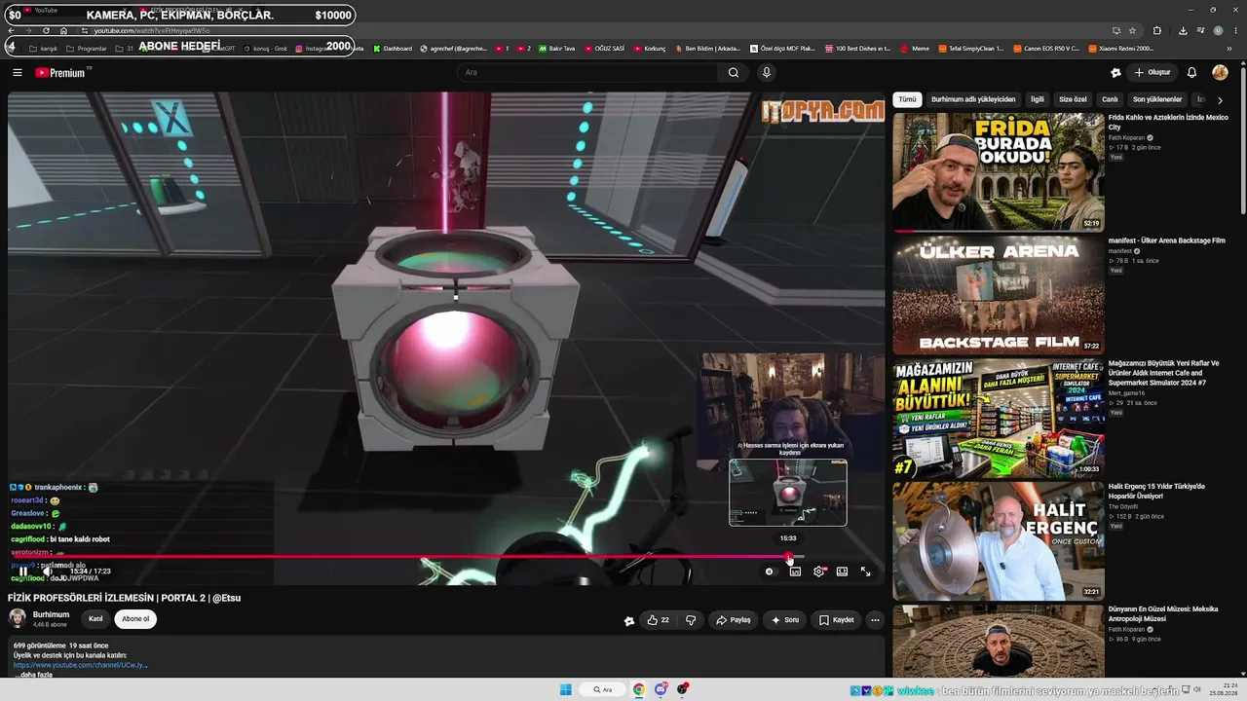Subscribe using the Abone ol button
1247x701 pixels.
(135, 619)
